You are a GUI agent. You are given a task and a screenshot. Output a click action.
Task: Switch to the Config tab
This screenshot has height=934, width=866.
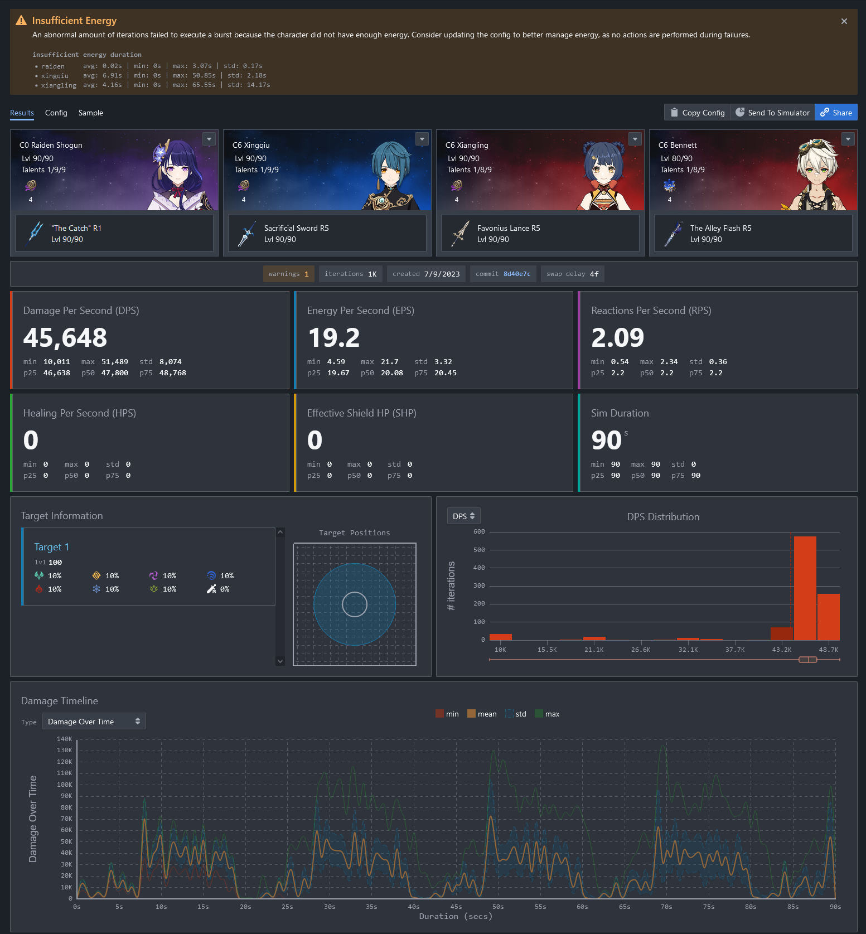point(56,113)
